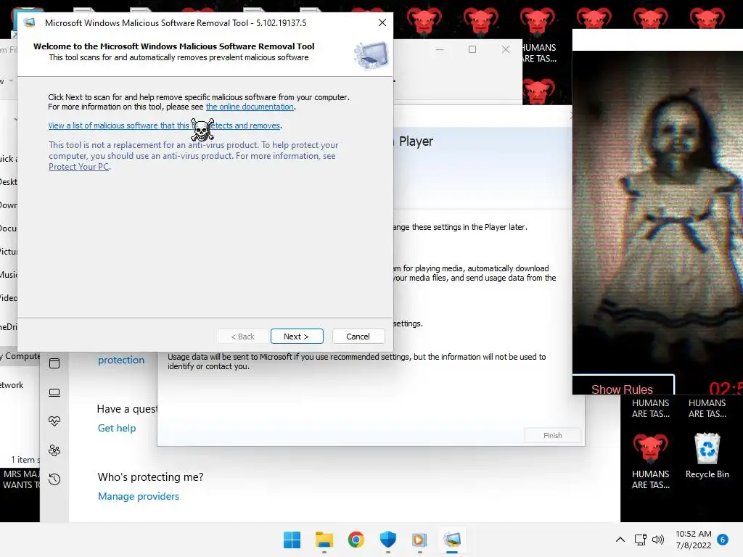The width and height of the screenshot is (743, 557).
Task: Open top-right corner red devil desktop icon
Action: (x=707, y=21)
